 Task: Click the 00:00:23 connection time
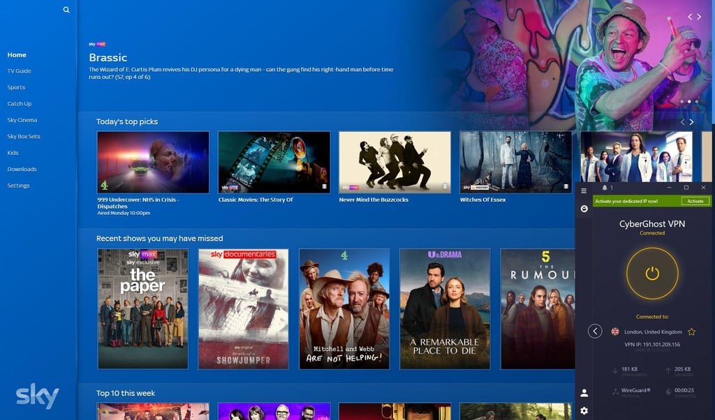[x=684, y=390]
